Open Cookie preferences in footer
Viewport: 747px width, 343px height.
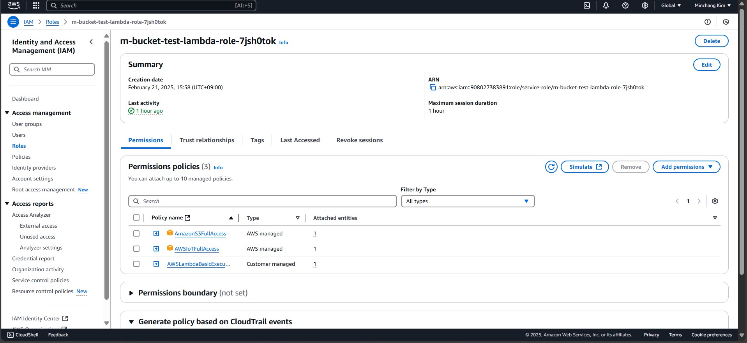coord(712,335)
